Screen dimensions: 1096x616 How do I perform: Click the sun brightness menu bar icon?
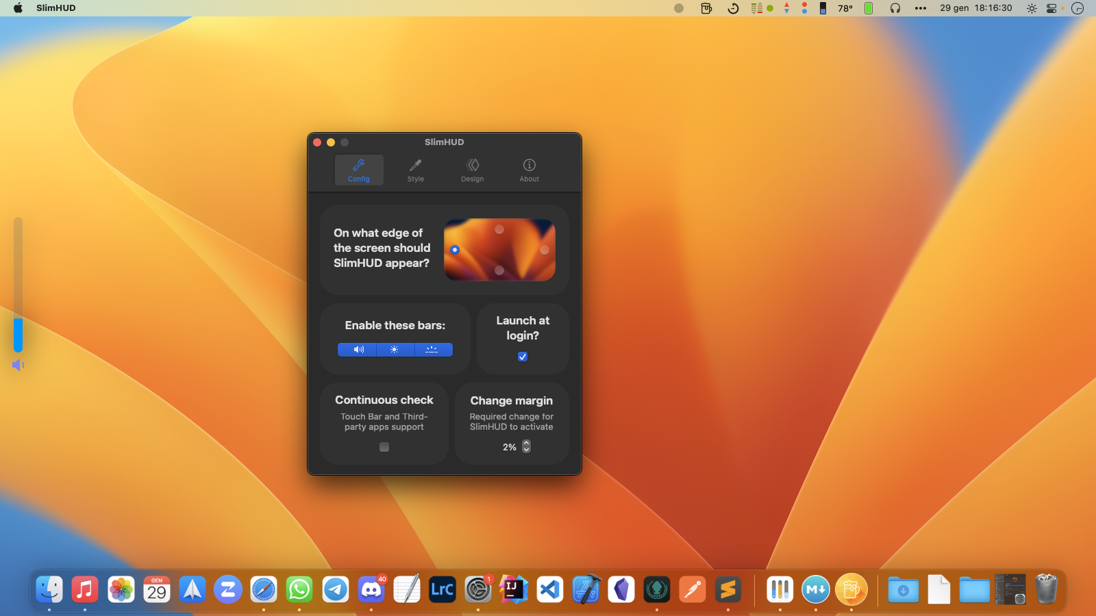[1032, 8]
